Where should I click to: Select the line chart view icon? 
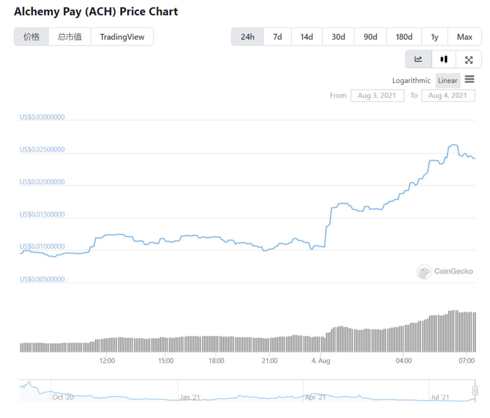point(419,59)
